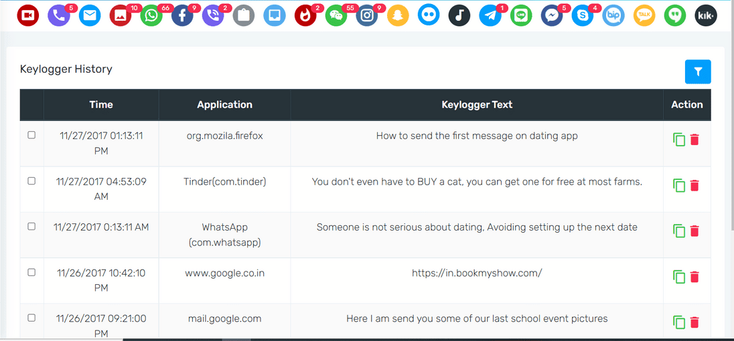
Task: Open the red video camera icon
Action: pyautogui.click(x=27, y=16)
